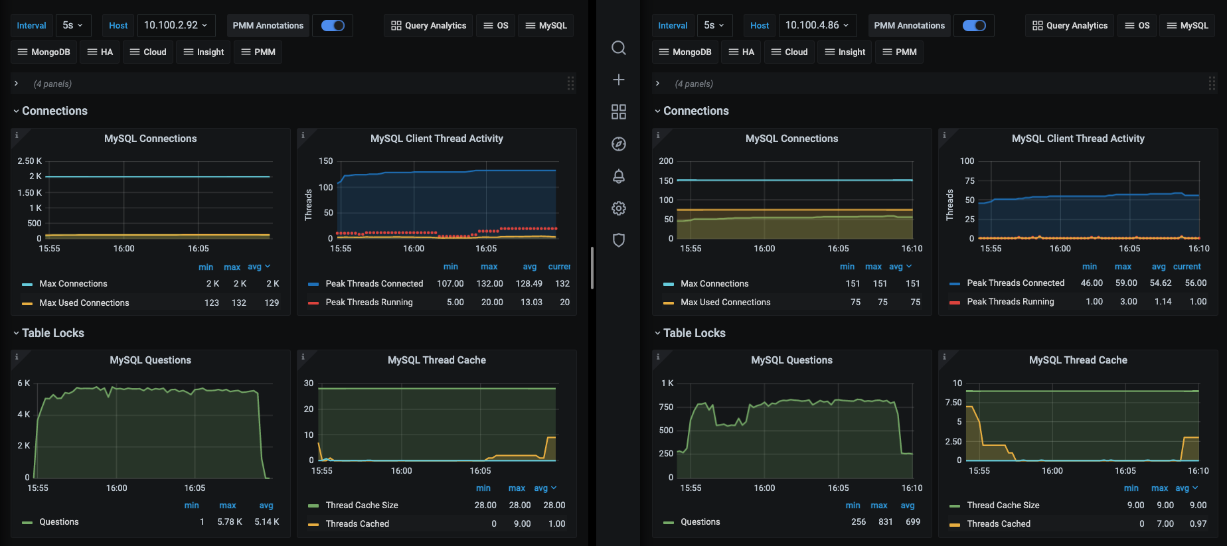Open Search in the Grafana sidebar
Screen dimensions: 1227x546
(x=618, y=48)
